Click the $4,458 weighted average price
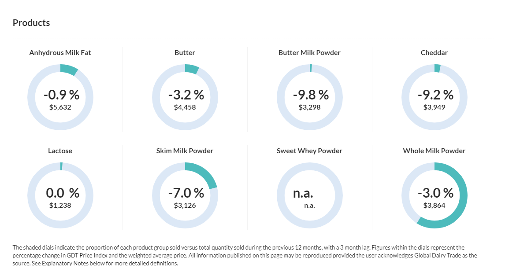505x272 pixels. [185, 107]
